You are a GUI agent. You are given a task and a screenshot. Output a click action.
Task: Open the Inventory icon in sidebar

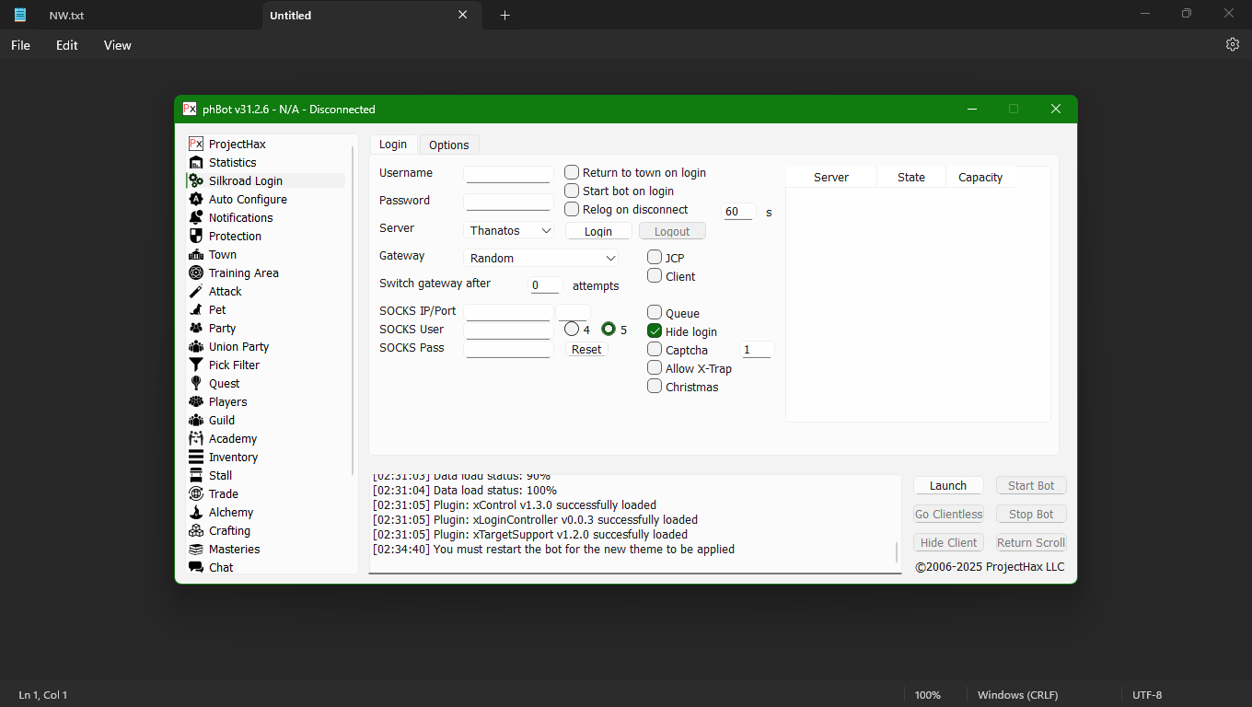coord(196,458)
